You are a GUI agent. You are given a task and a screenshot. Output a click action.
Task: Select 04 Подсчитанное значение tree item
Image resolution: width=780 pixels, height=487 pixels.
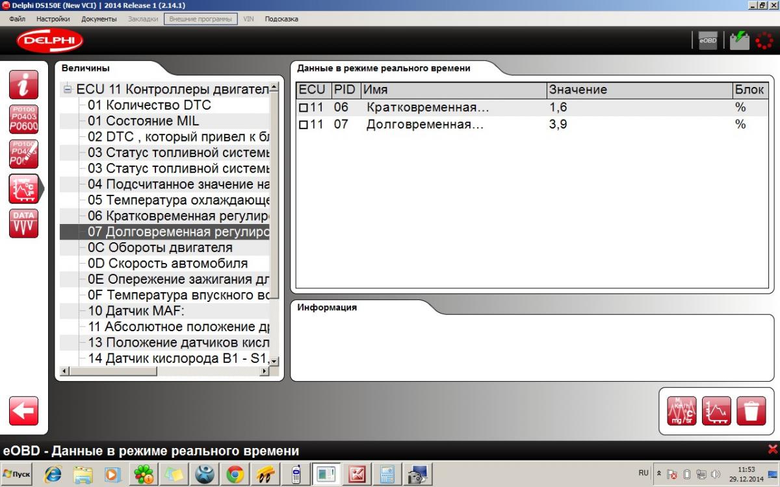(179, 184)
